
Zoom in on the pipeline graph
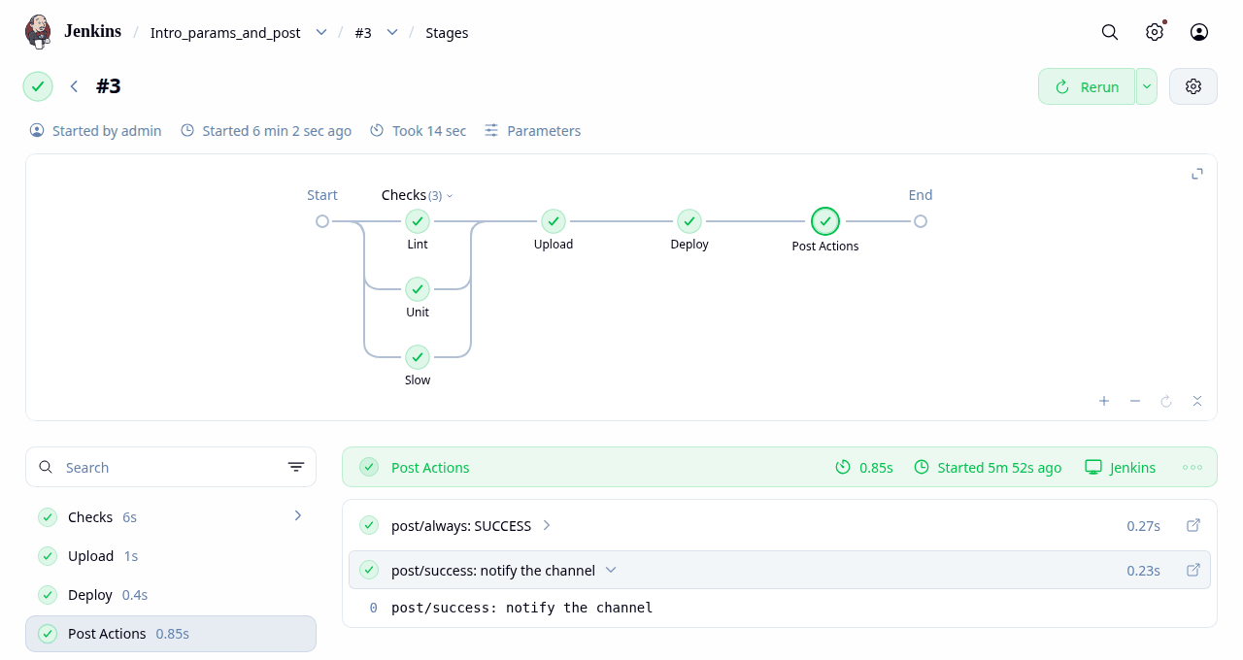[1104, 401]
